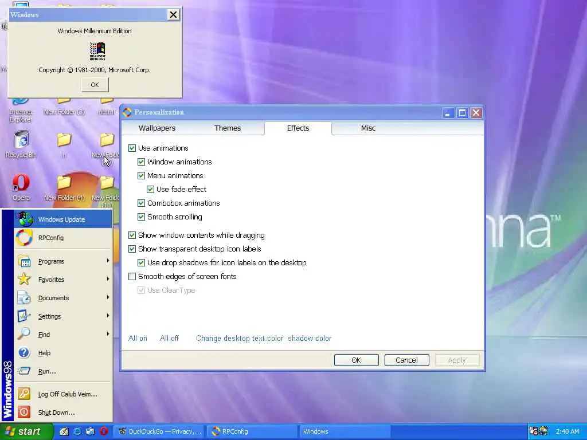Select the Internet Explorer desktop icon

pyautogui.click(x=21, y=111)
